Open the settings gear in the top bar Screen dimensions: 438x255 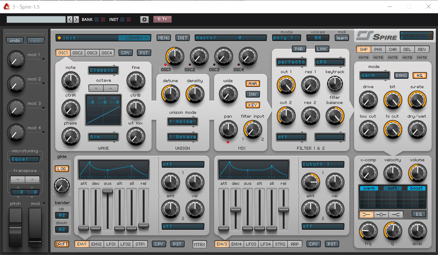(144, 19)
